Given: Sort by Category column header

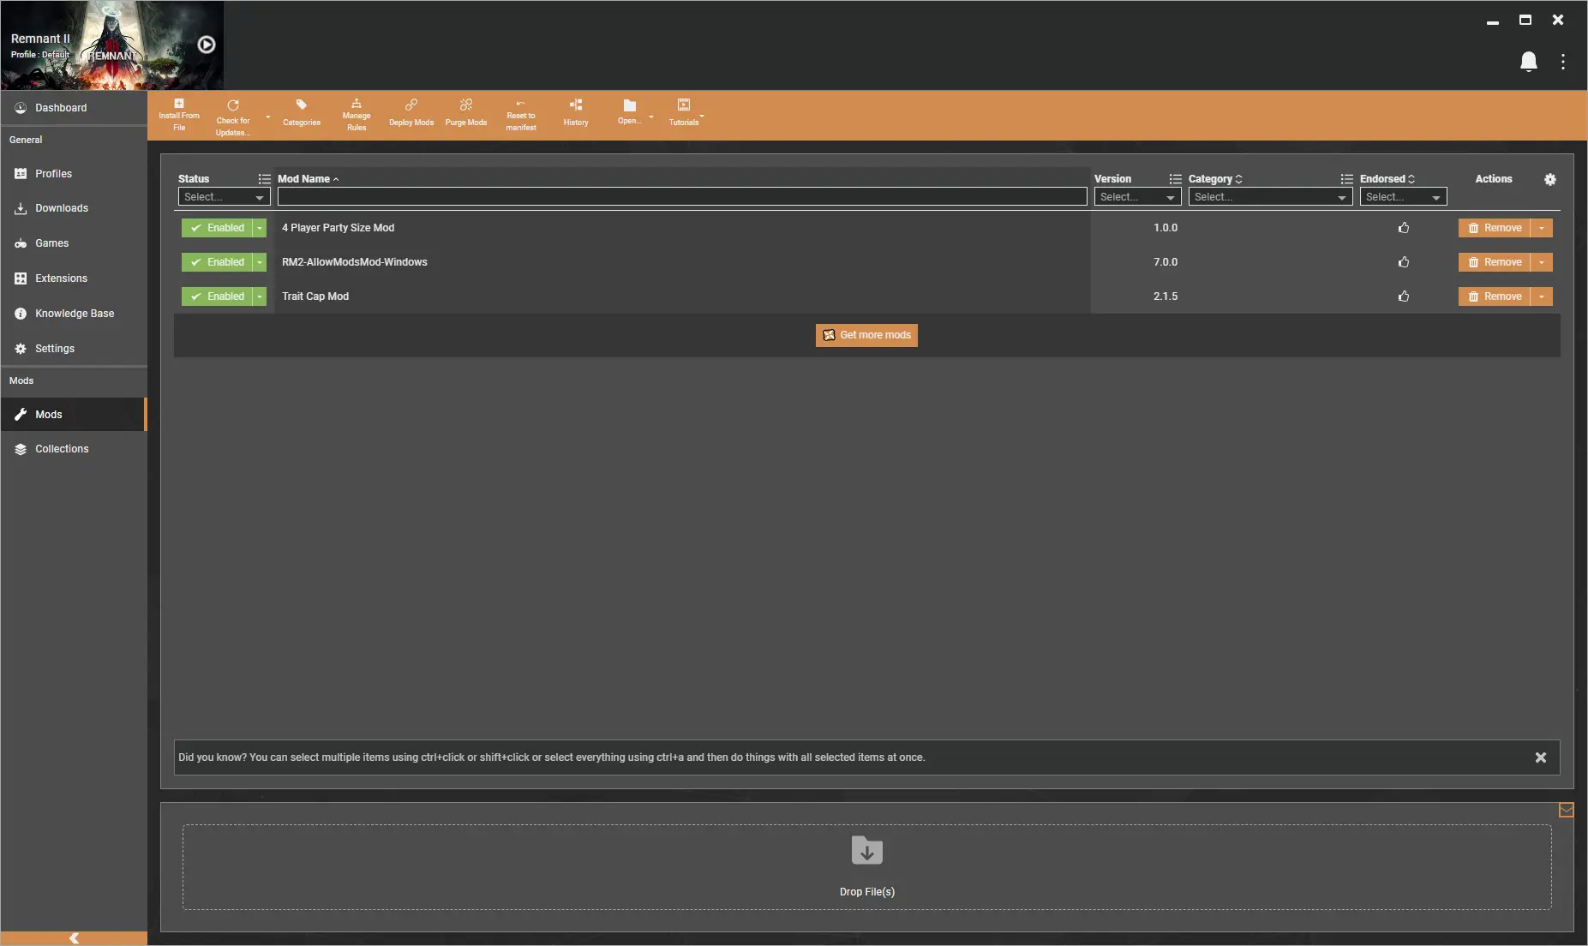Looking at the screenshot, I should [1215, 179].
